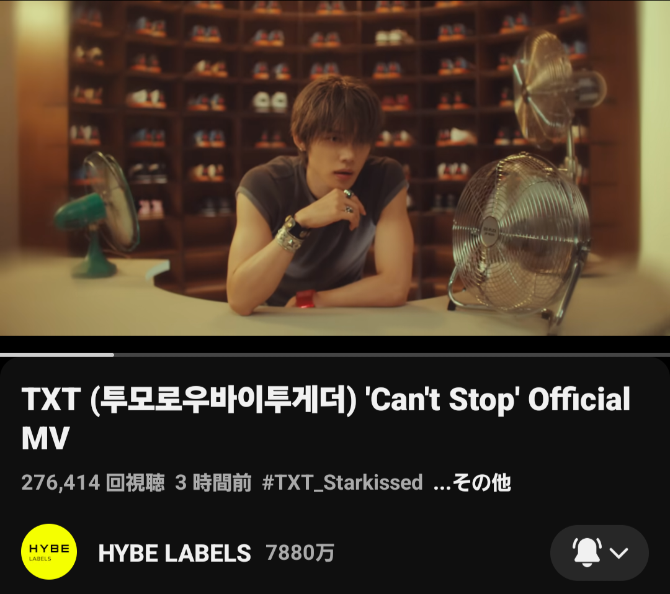Go to HYBE LABELS channel name
The height and width of the screenshot is (594, 670).
[174, 553]
